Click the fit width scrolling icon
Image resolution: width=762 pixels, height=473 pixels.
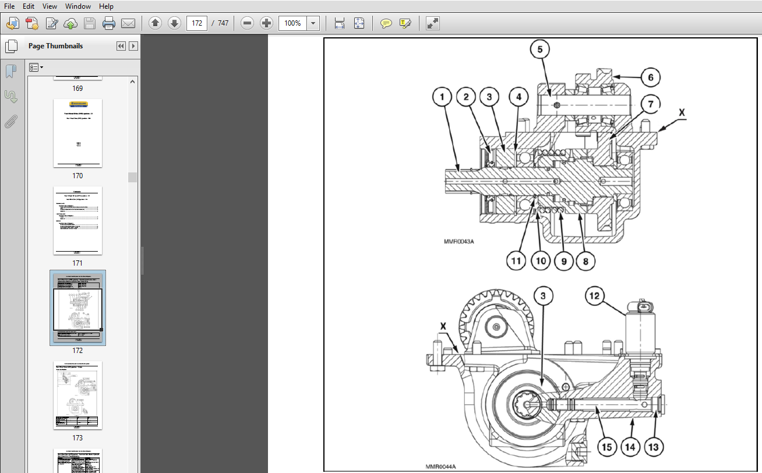[x=340, y=23]
